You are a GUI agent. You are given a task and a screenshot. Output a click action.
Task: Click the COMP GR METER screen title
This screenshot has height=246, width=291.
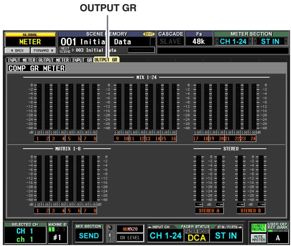point(37,68)
